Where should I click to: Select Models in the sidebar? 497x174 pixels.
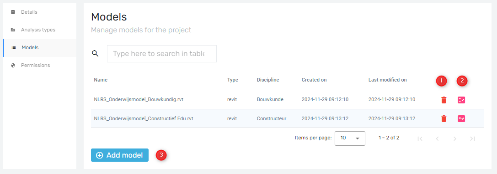40,48
